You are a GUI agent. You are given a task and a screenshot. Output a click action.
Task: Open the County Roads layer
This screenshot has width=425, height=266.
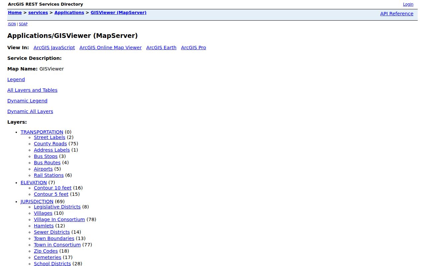click(x=50, y=144)
